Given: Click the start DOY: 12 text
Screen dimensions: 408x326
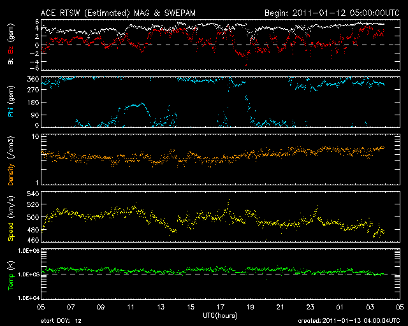Looking at the screenshot, I should click(x=61, y=321).
